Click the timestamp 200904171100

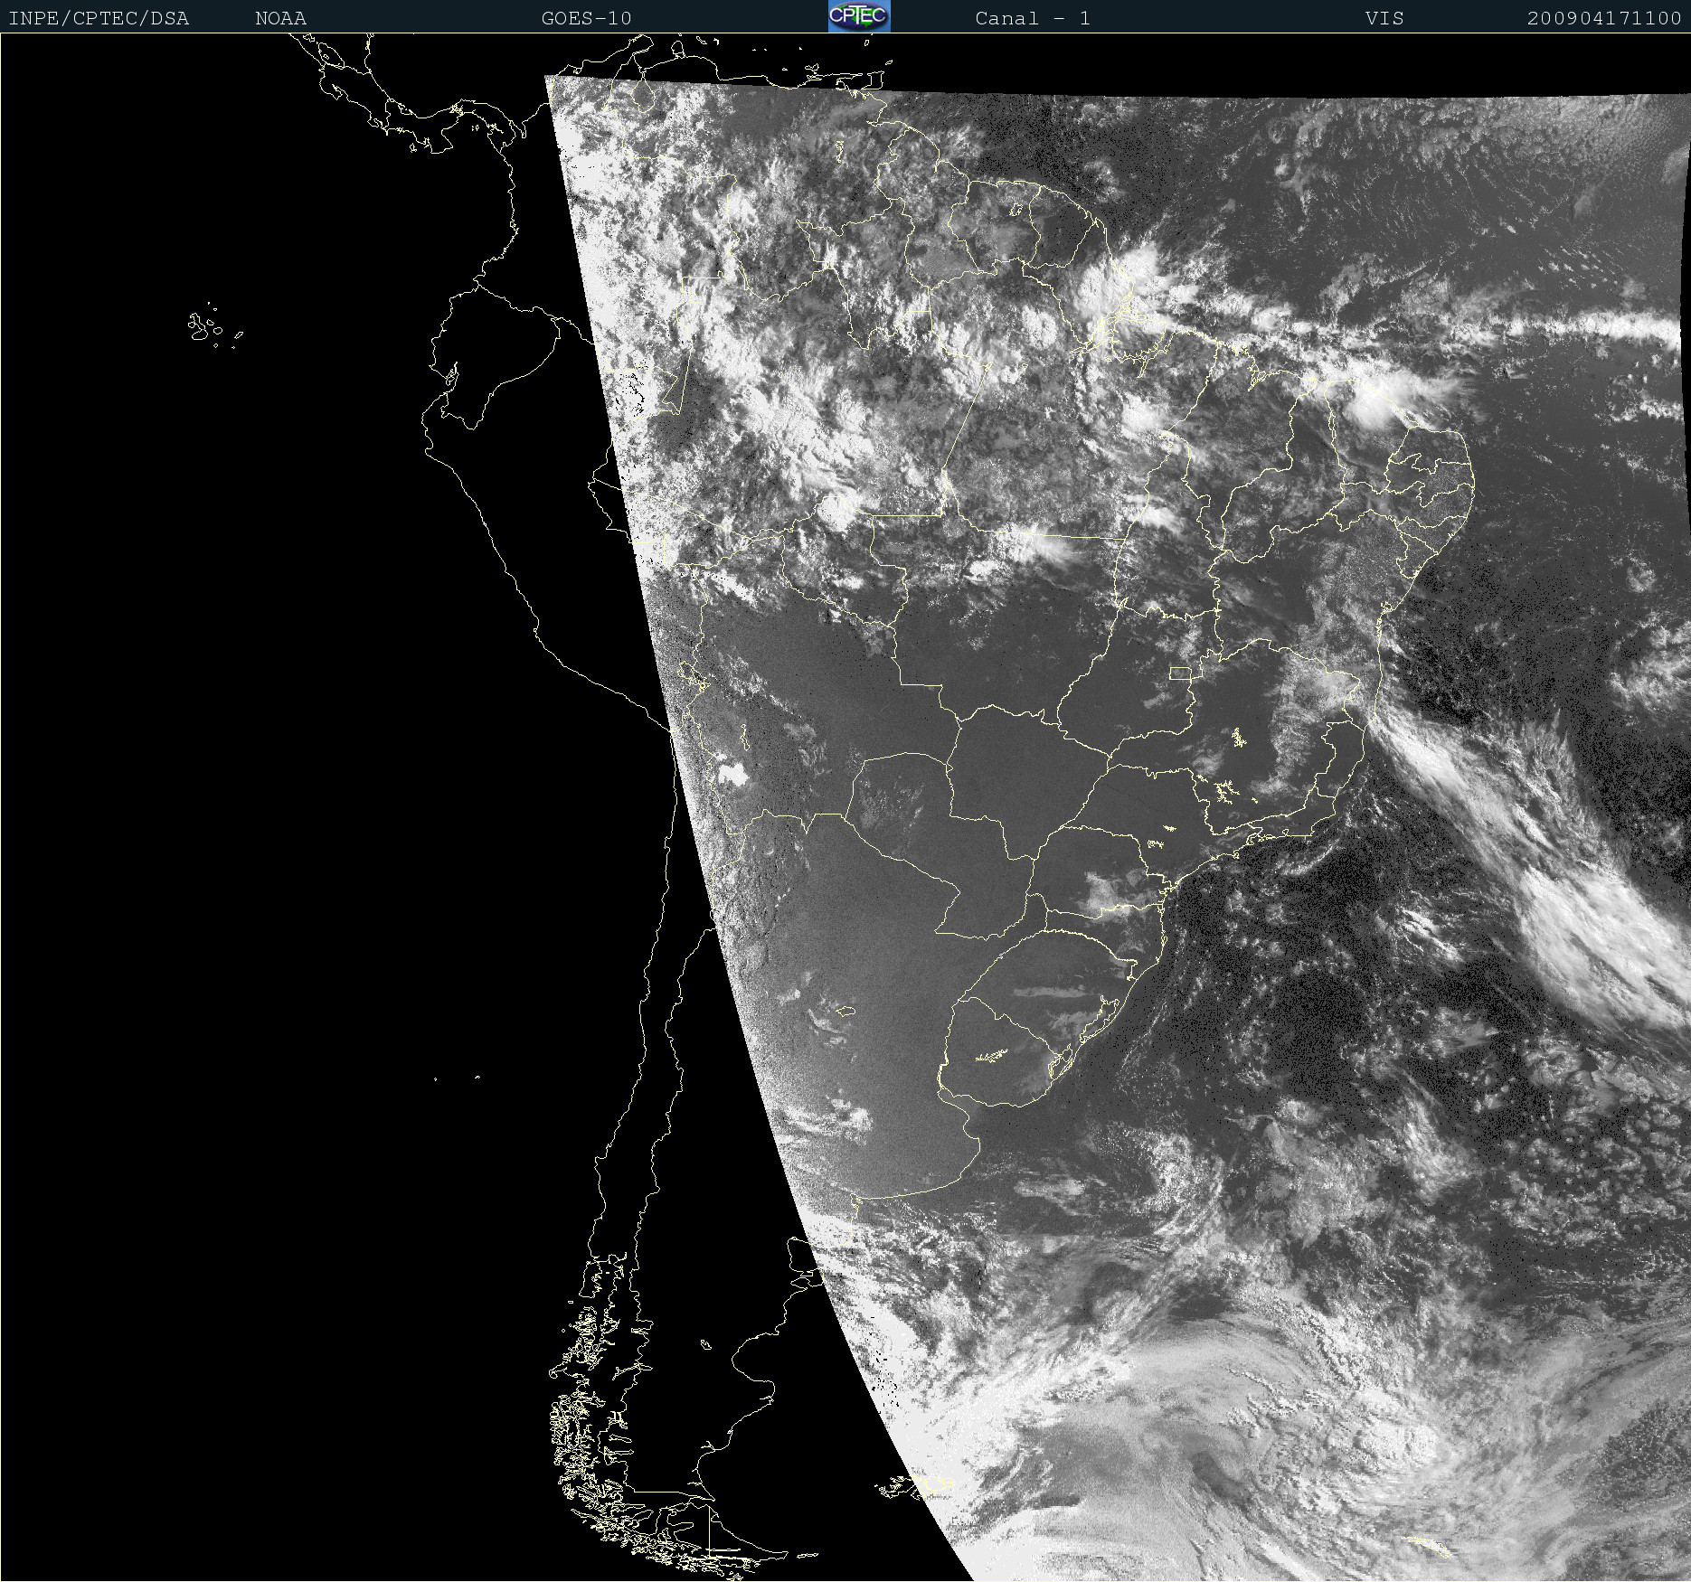point(1604,18)
